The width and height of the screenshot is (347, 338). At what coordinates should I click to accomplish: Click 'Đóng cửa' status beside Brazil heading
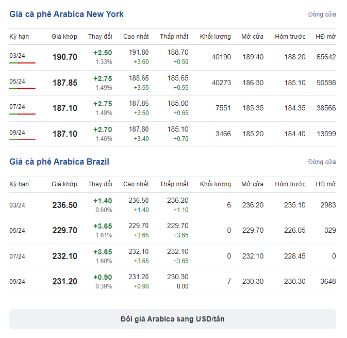[x=322, y=162]
